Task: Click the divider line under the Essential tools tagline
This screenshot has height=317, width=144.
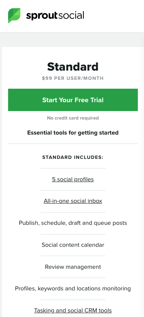Action: click(x=73, y=144)
